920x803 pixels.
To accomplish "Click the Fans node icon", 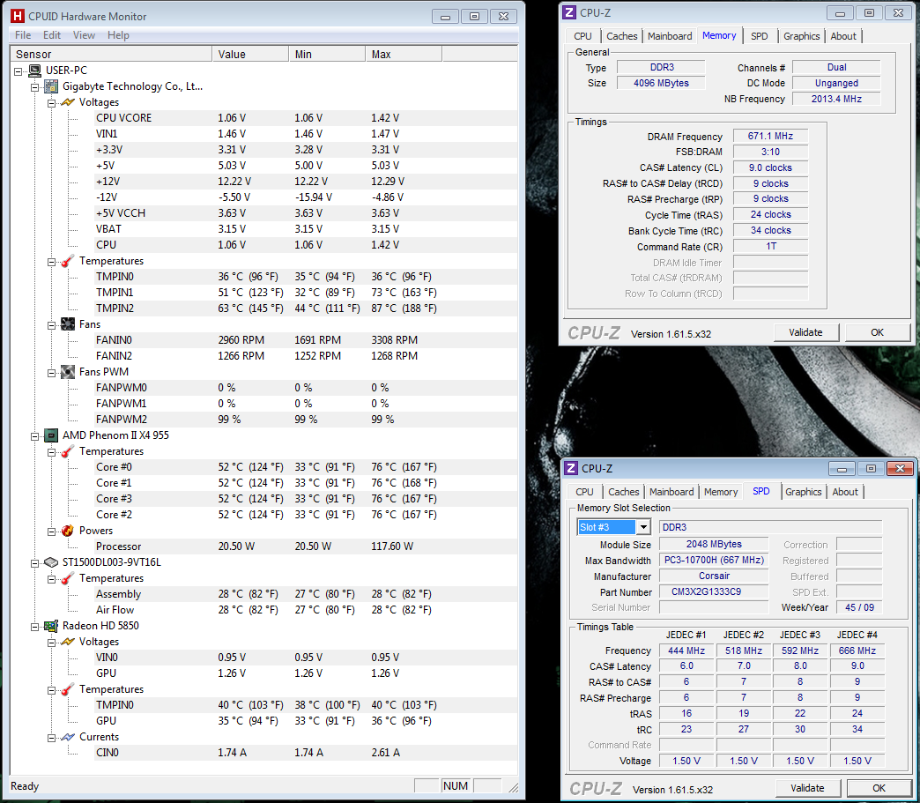I will (68, 324).
